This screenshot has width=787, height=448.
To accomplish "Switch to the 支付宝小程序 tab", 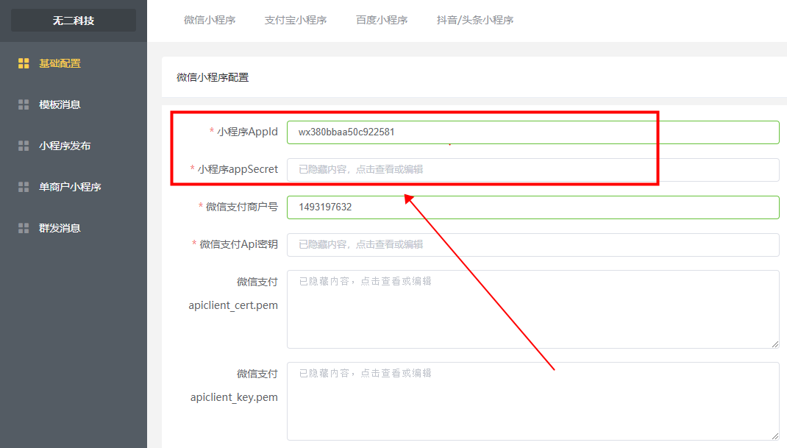I will (296, 20).
